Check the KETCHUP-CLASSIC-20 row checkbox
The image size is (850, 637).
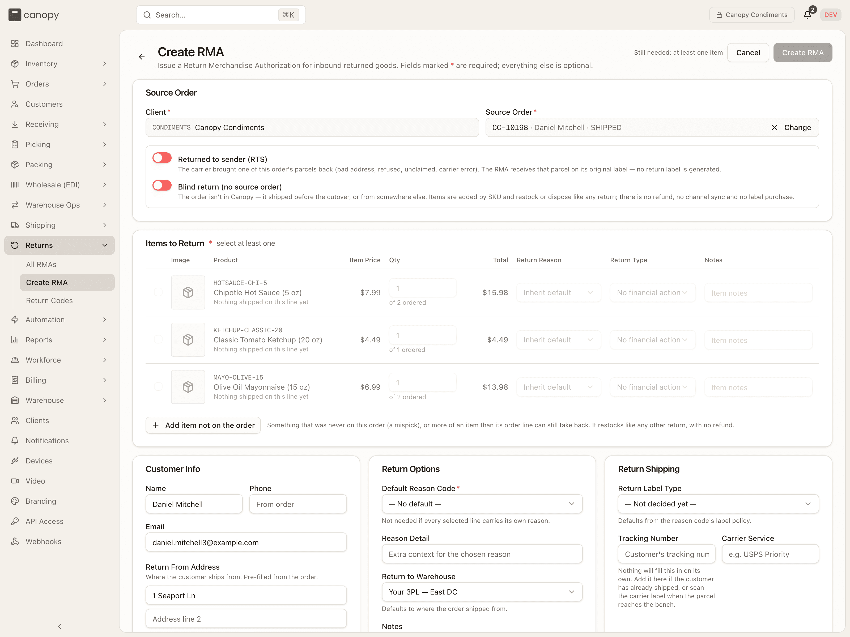click(158, 339)
